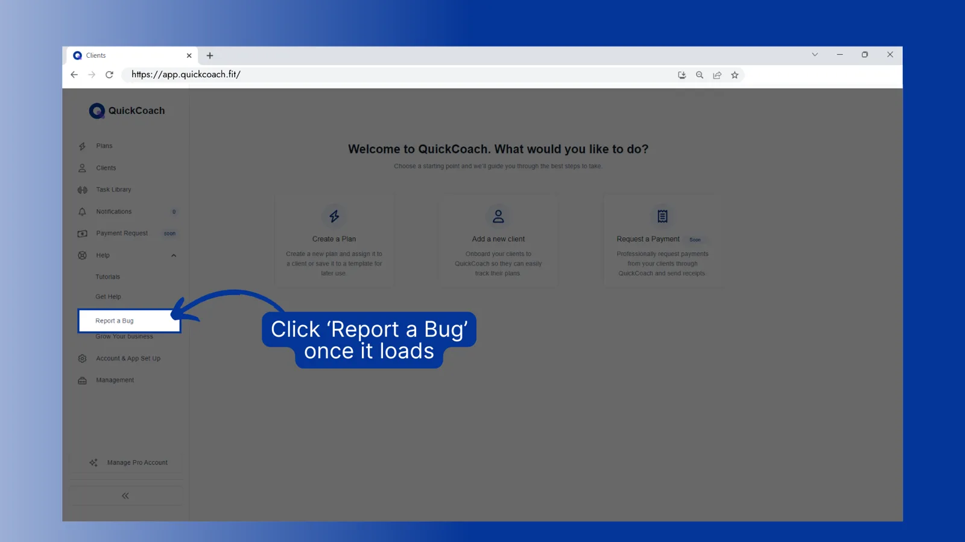Open the Clients section
The width and height of the screenshot is (965, 542).
click(106, 168)
